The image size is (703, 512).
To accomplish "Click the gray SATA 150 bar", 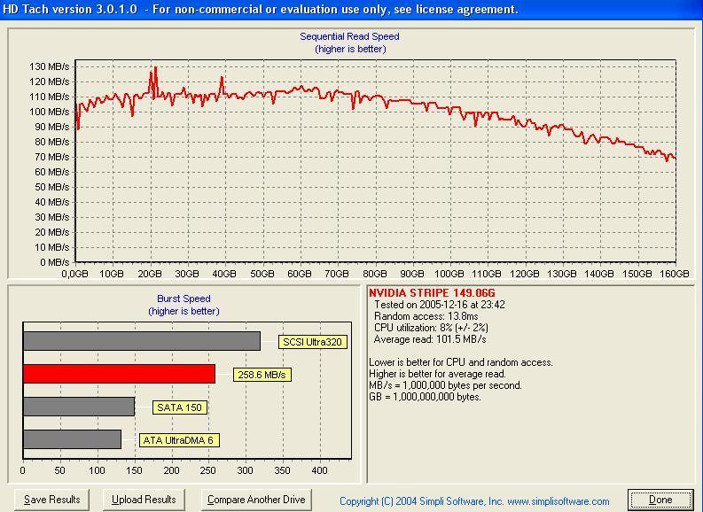I will tap(79, 407).
